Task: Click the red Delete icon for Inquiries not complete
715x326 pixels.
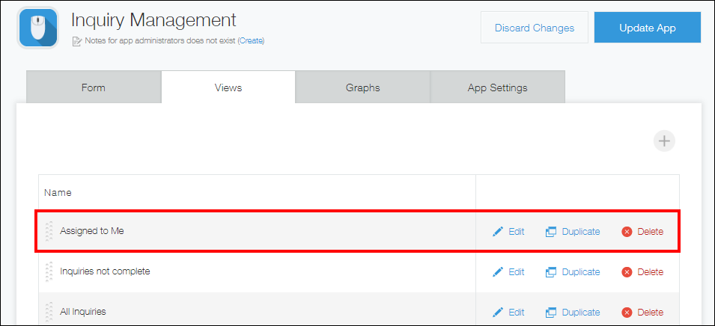Action: tap(627, 272)
